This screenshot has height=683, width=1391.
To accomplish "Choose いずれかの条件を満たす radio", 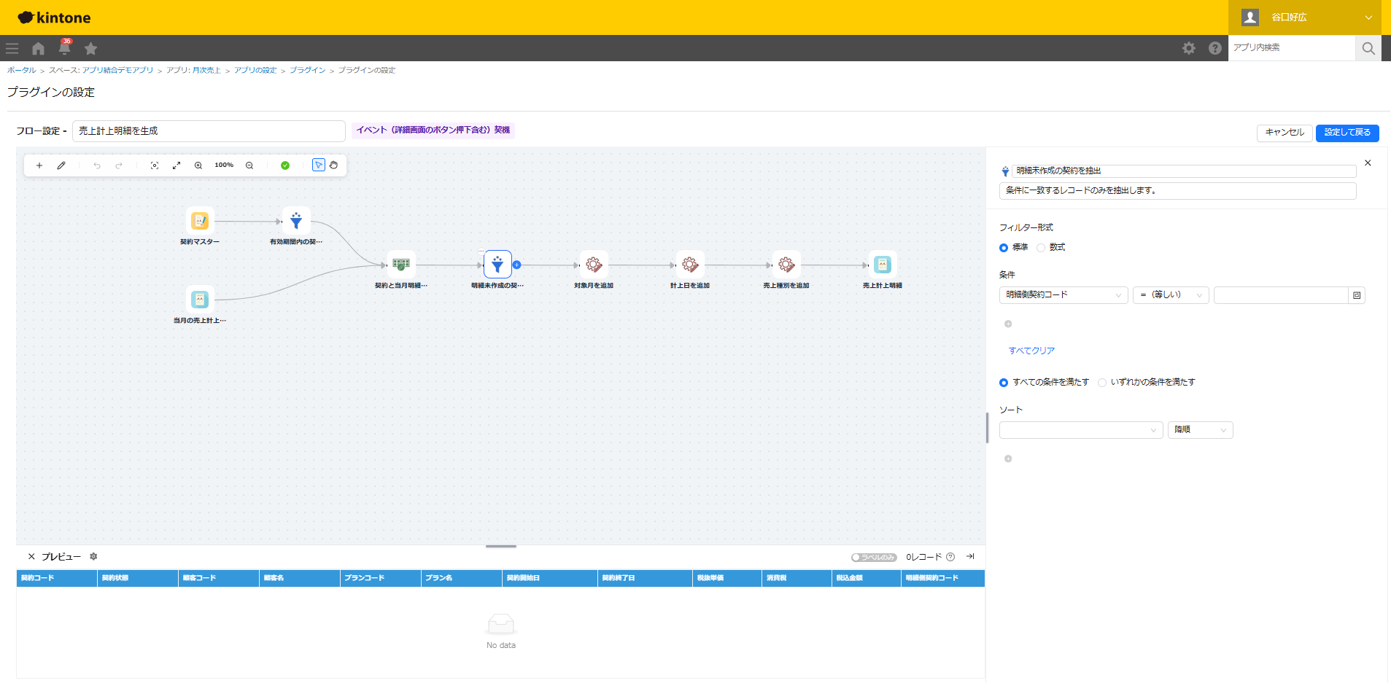I will click(x=1102, y=383).
